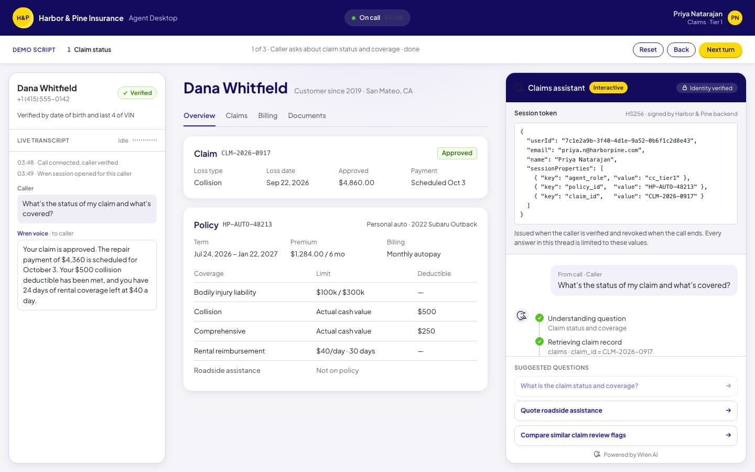
Task: Click the H&P logo badge
Action: [23, 18]
